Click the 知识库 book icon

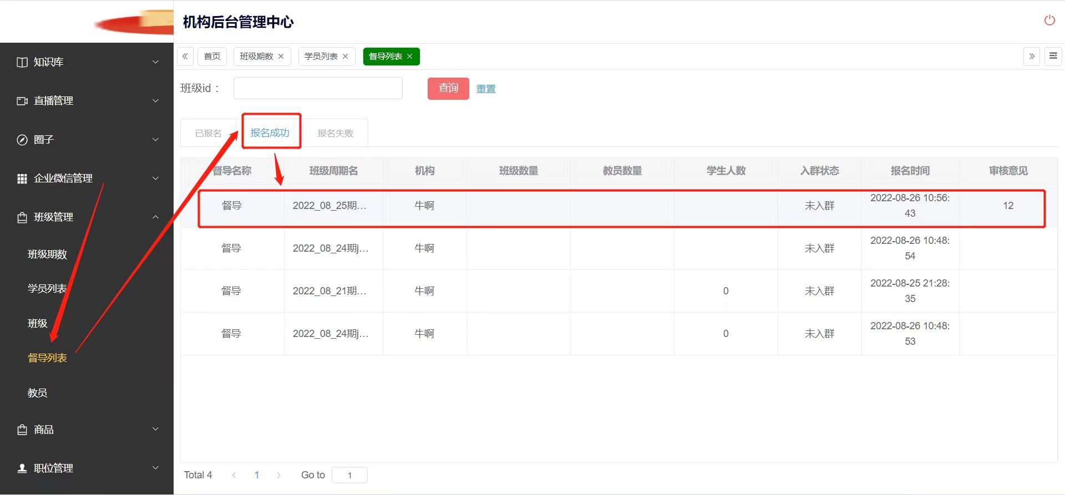coord(22,62)
